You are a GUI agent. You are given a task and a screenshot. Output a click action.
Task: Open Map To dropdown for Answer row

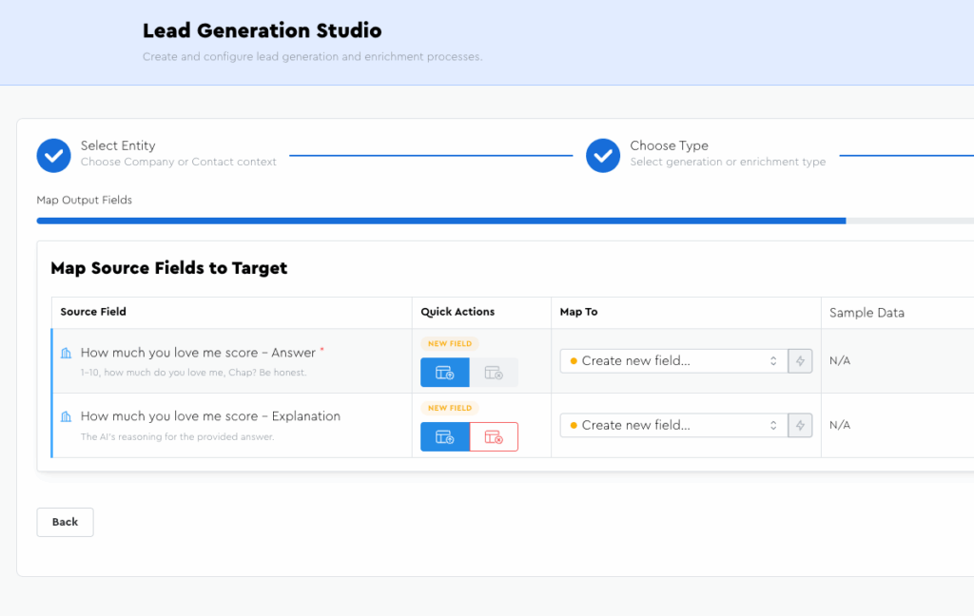(673, 361)
